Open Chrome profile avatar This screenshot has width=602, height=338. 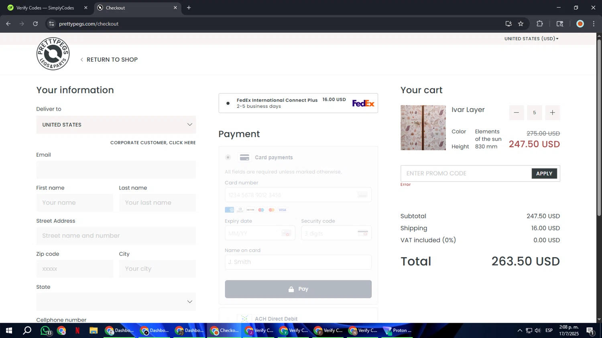[580, 24]
